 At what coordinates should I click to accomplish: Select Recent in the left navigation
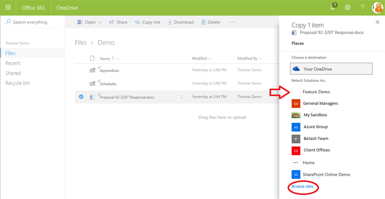point(13,63)
